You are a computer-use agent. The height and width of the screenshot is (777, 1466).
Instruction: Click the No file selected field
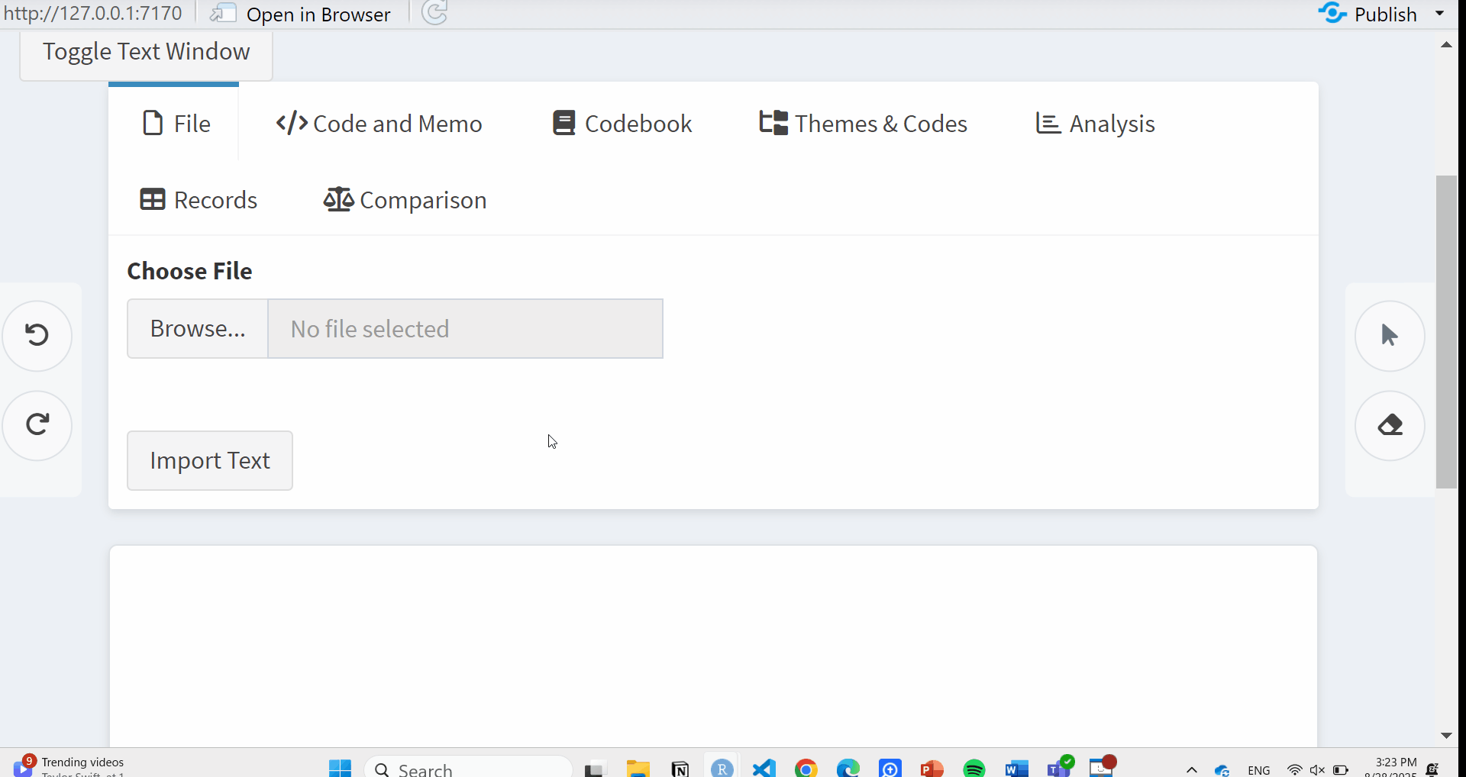pos(466,328)
